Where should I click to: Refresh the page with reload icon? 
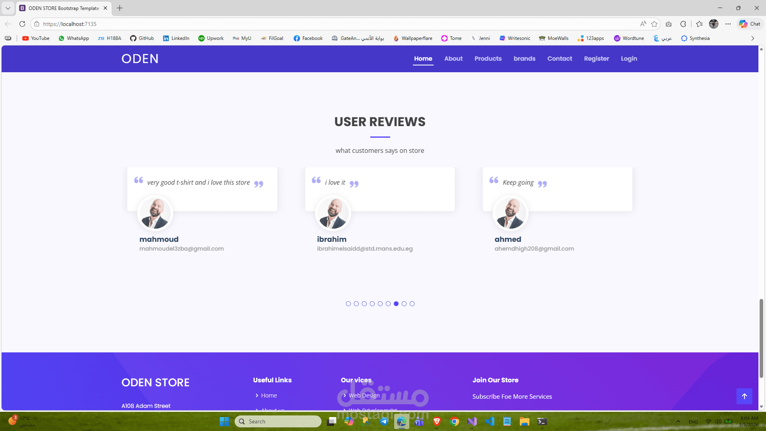click(22, 24)
